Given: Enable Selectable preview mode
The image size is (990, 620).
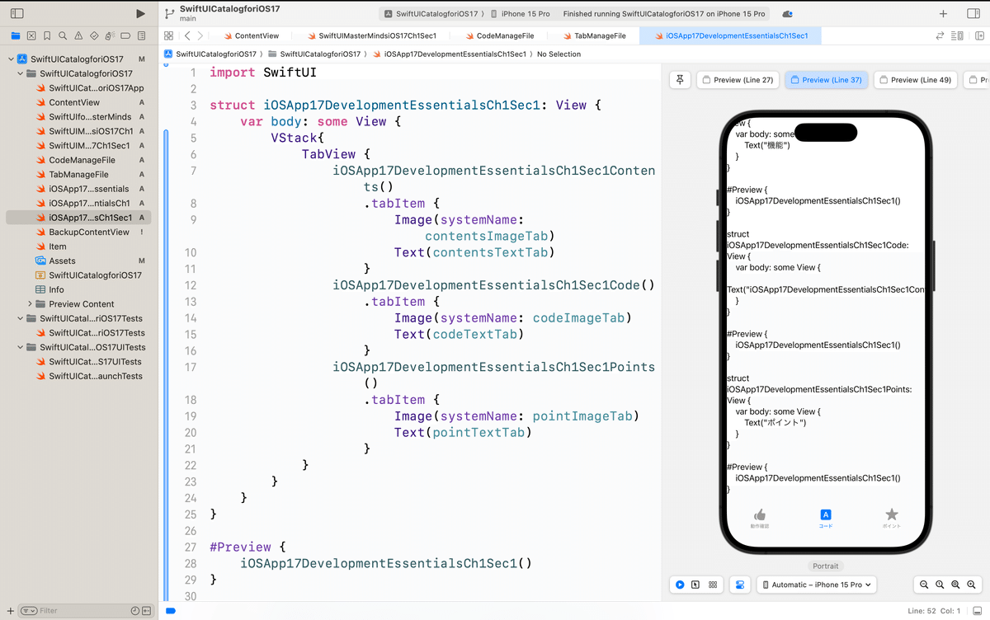Looking at the screenshot, I should (695, 585).
